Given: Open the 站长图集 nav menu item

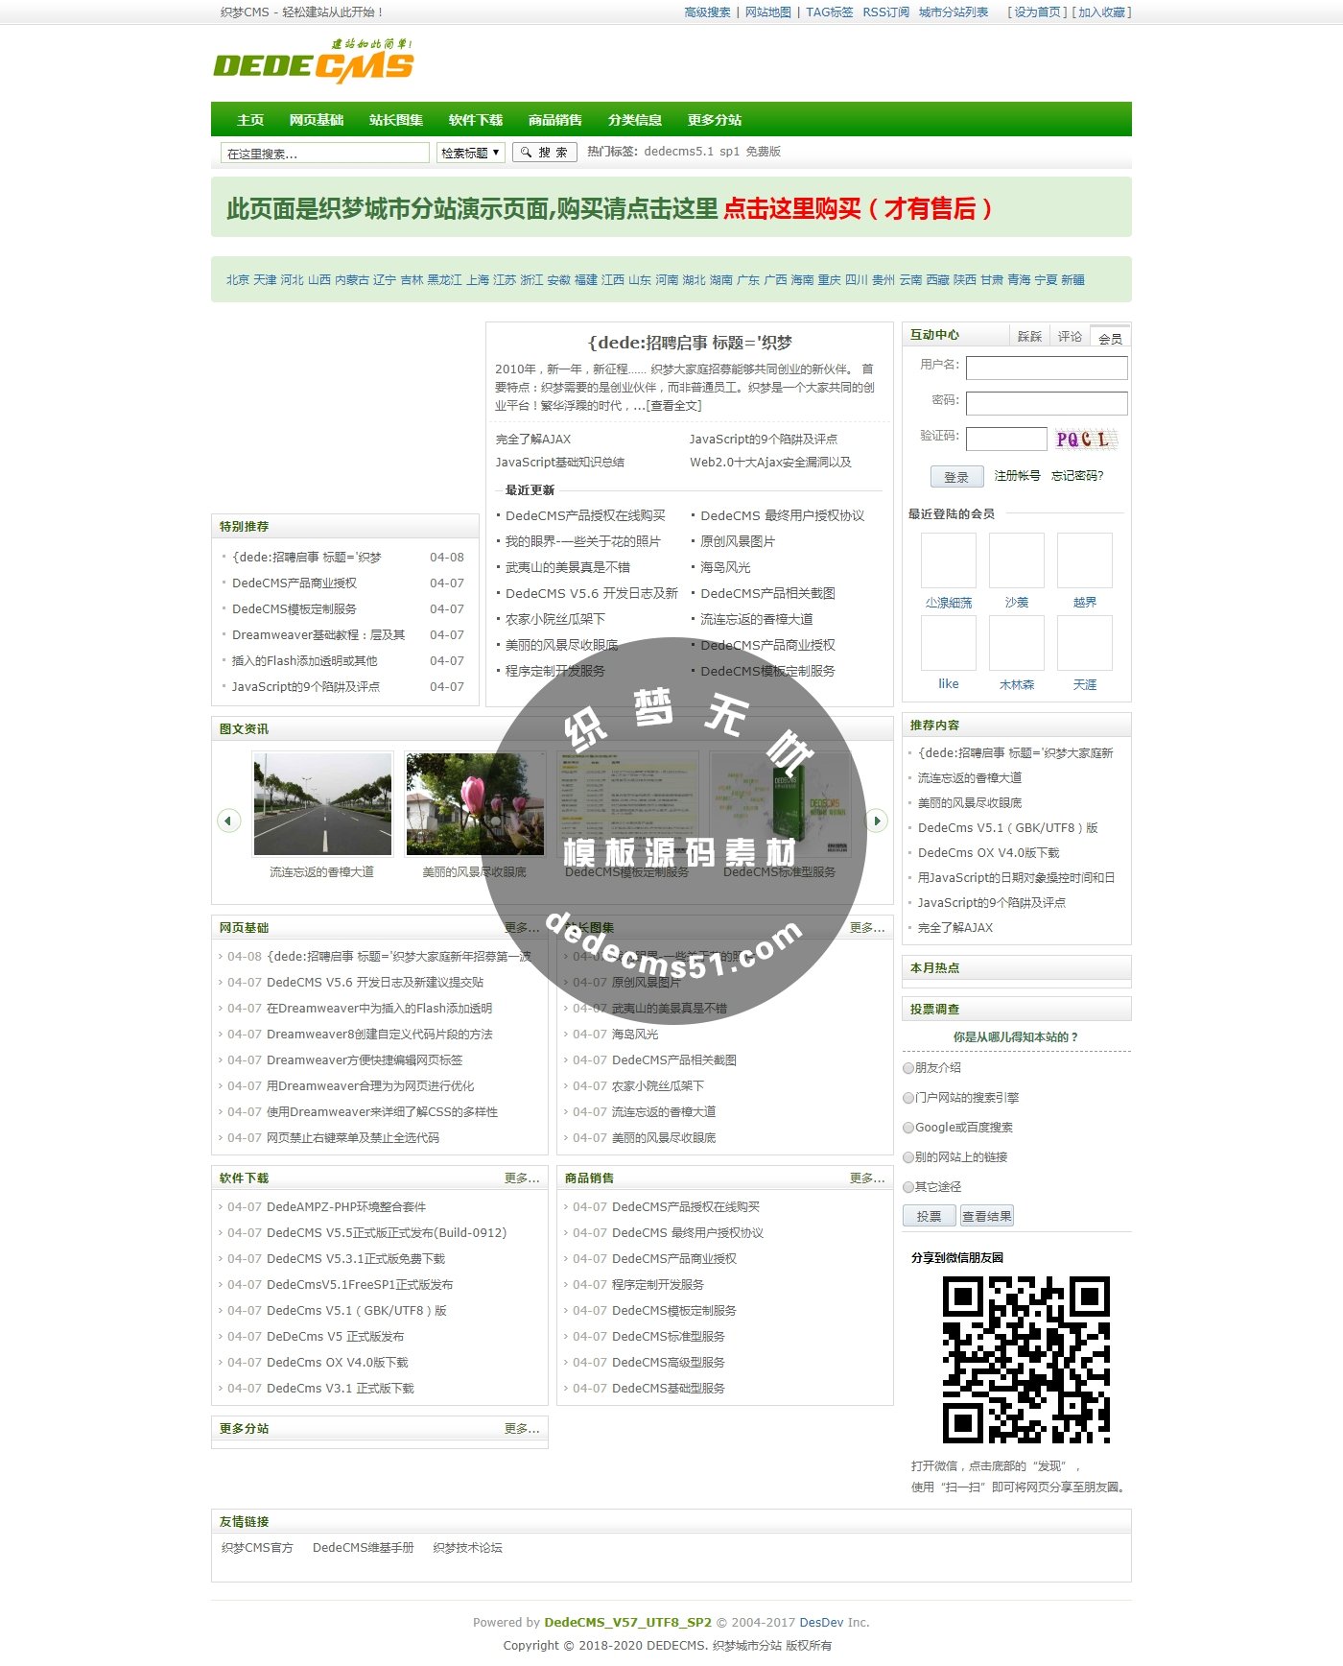Looking at the screenshot, I should point(396,120).
